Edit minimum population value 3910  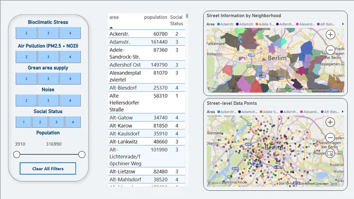pos(20,144)
